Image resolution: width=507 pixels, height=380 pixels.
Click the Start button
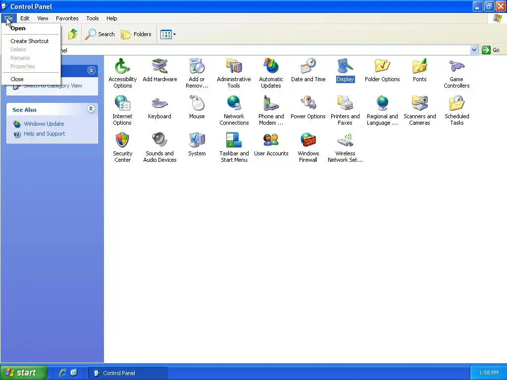pyautogui.click(x=23, y=373)
